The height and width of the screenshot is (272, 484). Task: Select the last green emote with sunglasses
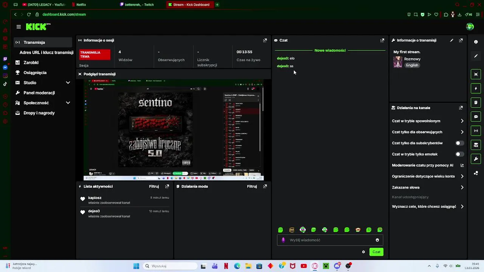click(x=380, y=230)
